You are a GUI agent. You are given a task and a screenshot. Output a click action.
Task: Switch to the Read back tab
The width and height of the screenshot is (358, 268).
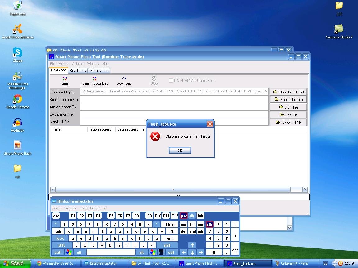click(x=78, y=71)
